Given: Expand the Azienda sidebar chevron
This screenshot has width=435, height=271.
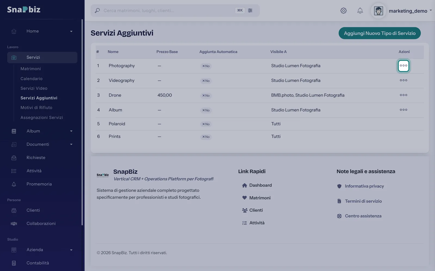Looking at the screenshot, I should click(x=71, y=250).
